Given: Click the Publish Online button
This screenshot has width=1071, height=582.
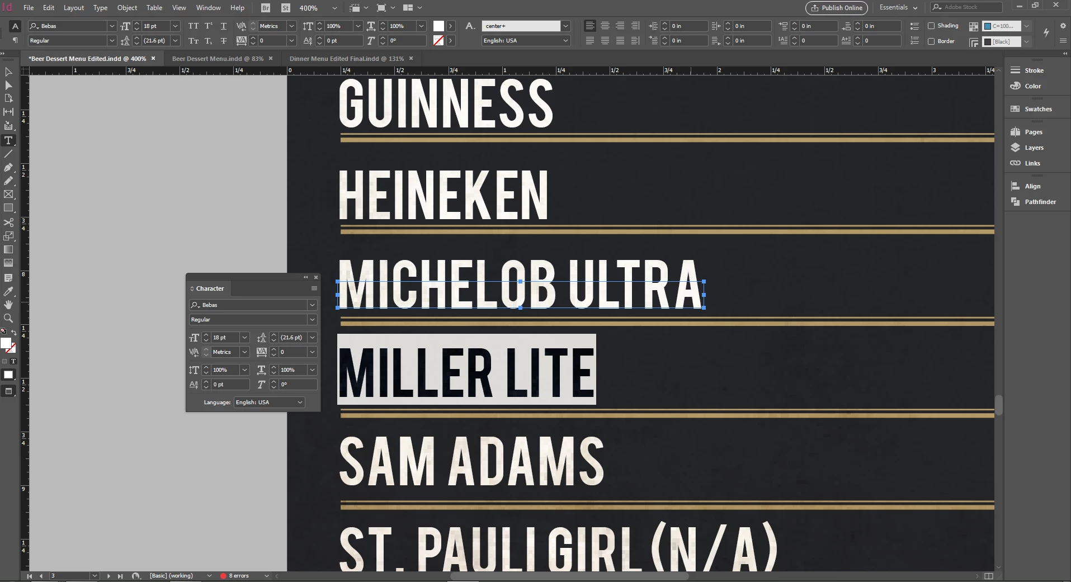Looking at the screenshot, I should (837, 8).
